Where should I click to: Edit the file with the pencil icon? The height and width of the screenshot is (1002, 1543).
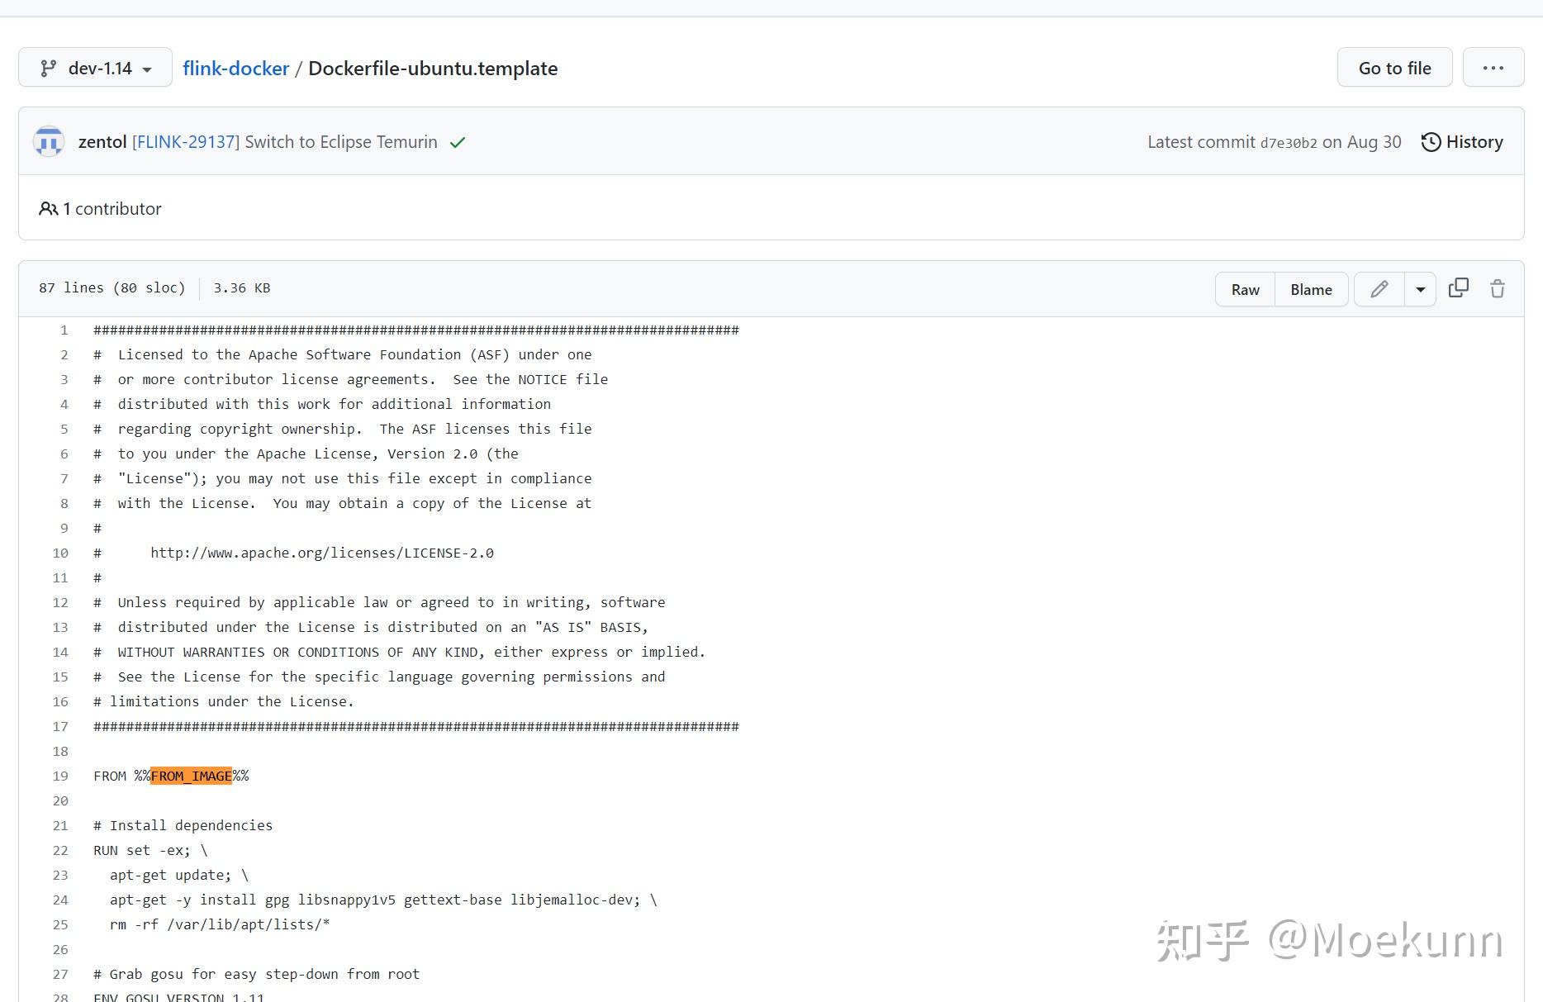pos(1378,289)
